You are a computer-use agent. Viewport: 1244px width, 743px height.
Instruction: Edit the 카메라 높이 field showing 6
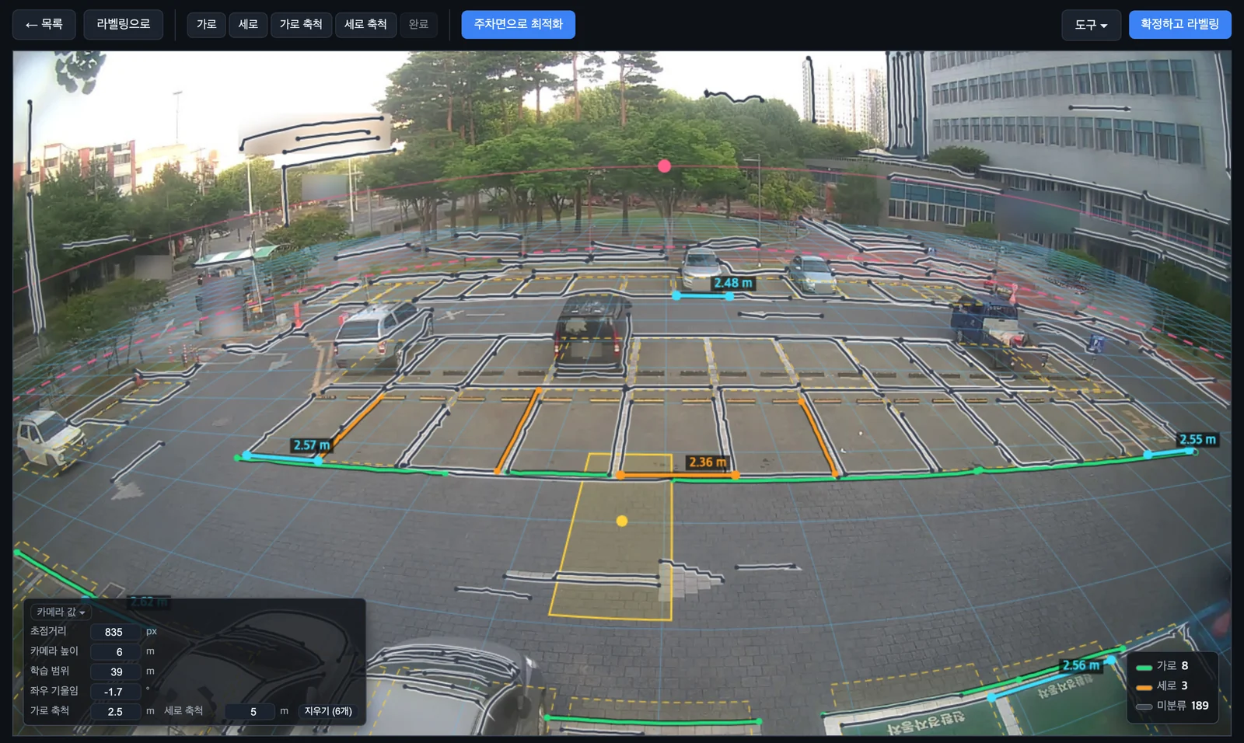(x=114, y=651)
